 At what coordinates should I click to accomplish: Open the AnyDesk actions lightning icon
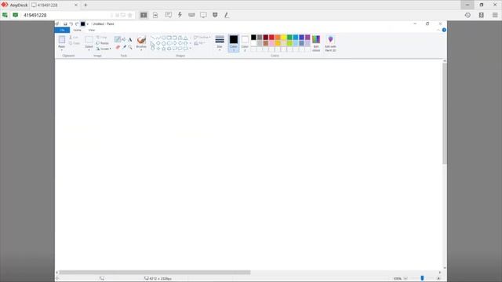click(x=180, y=15)
